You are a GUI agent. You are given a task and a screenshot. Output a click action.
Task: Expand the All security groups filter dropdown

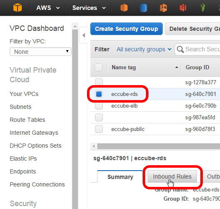(x=144, y=49)
